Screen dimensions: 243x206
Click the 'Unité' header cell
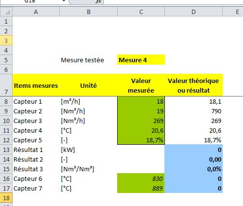pos(88,85)
